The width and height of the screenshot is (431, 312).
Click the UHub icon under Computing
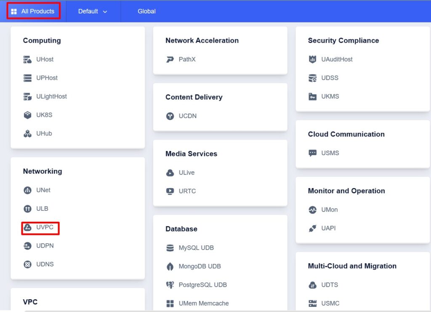[28, 133]
